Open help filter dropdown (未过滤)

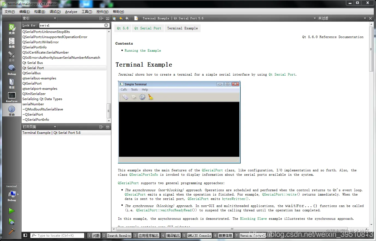342,18
